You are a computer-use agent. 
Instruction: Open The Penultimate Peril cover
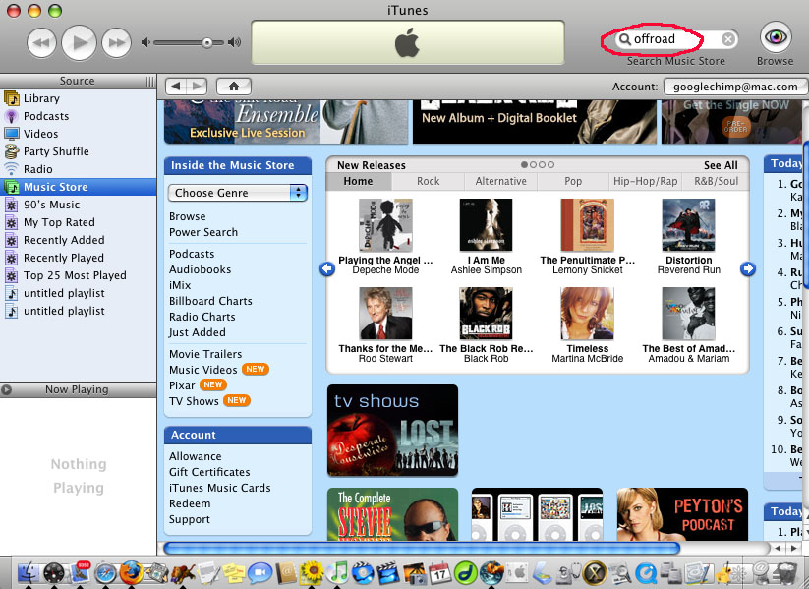pyautogui.click(x=587, y=225)
